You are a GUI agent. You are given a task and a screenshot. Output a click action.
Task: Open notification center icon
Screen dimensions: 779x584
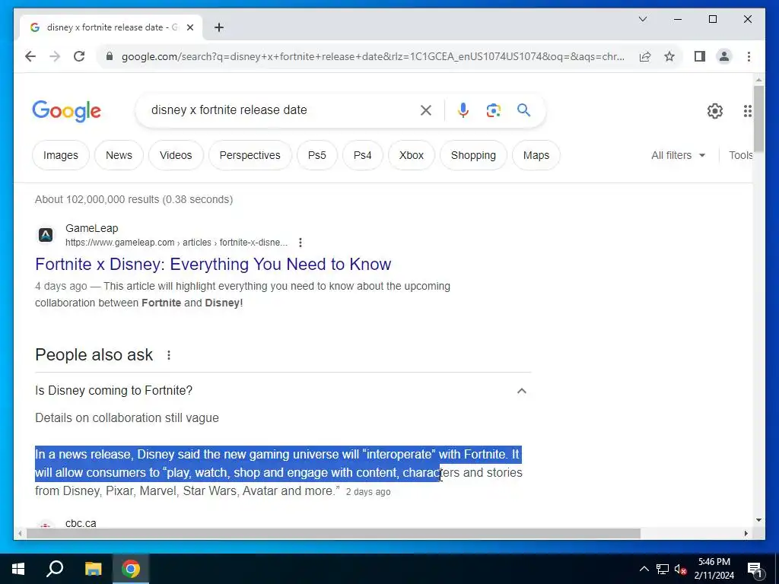754,570
